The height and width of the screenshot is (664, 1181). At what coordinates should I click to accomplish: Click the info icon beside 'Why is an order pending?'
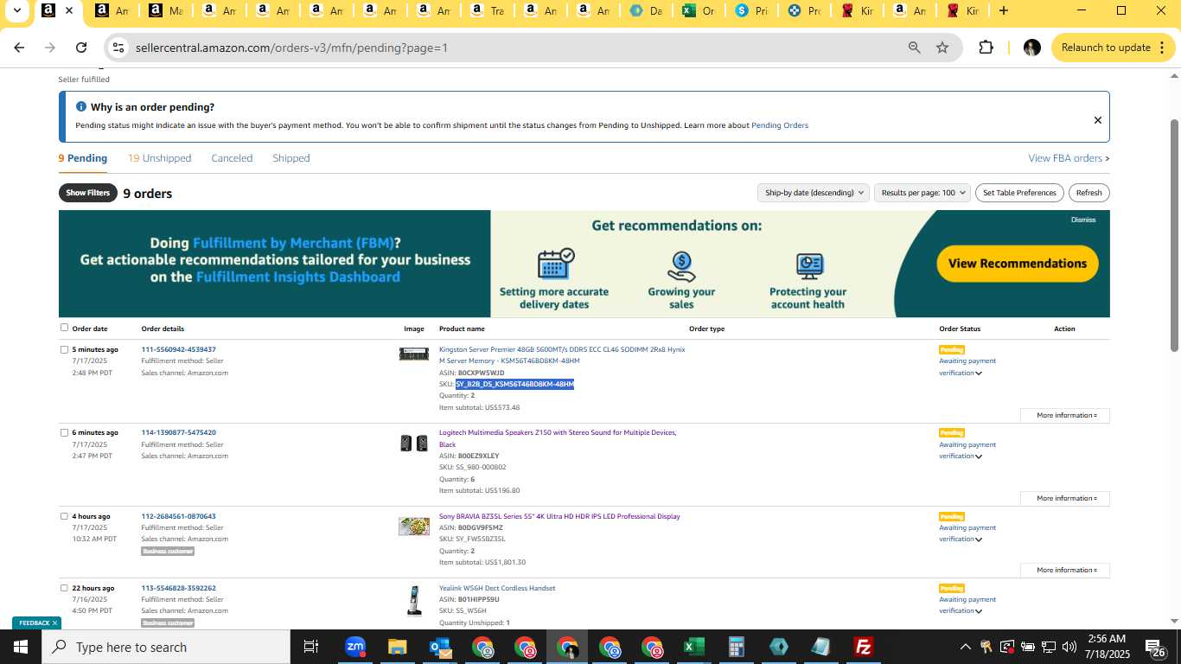click(x=81, y=107)
